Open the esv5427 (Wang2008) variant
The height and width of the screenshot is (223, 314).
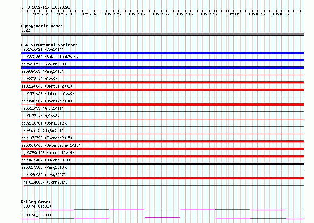tap(40, 116)
